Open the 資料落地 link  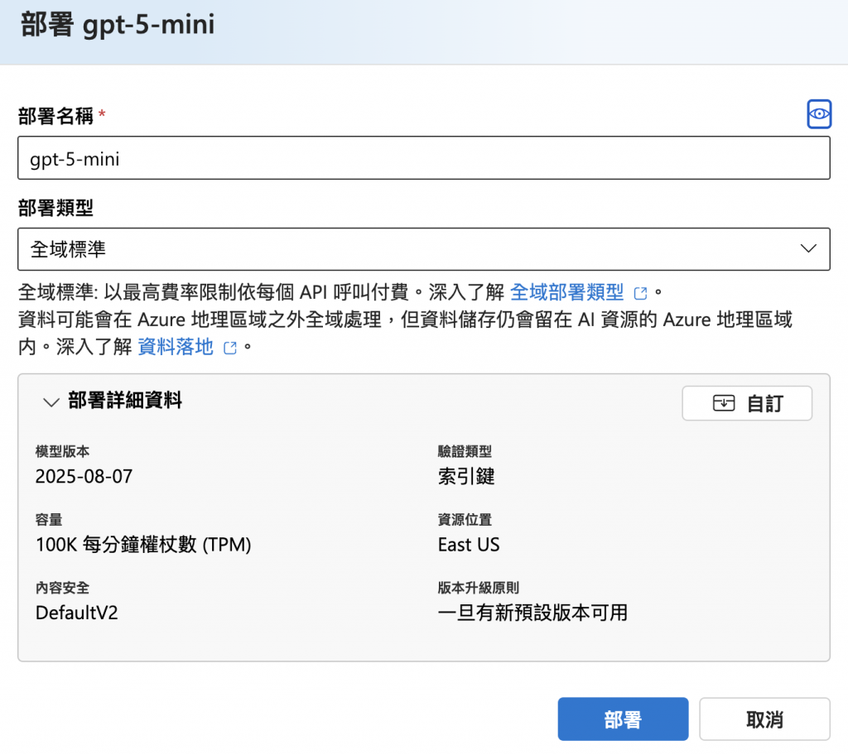pyautogui.click(x=176, y=347)
